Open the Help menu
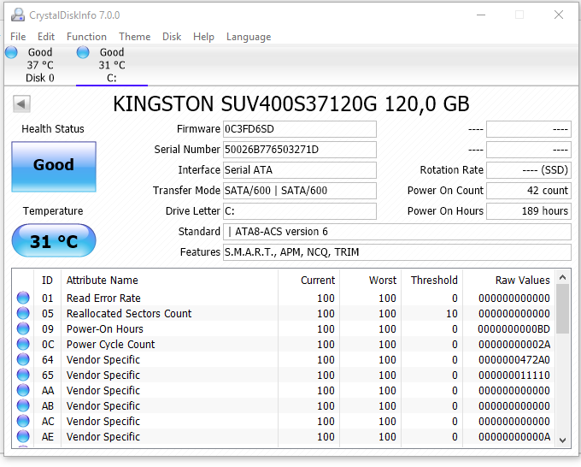 (x=204, y=37)
